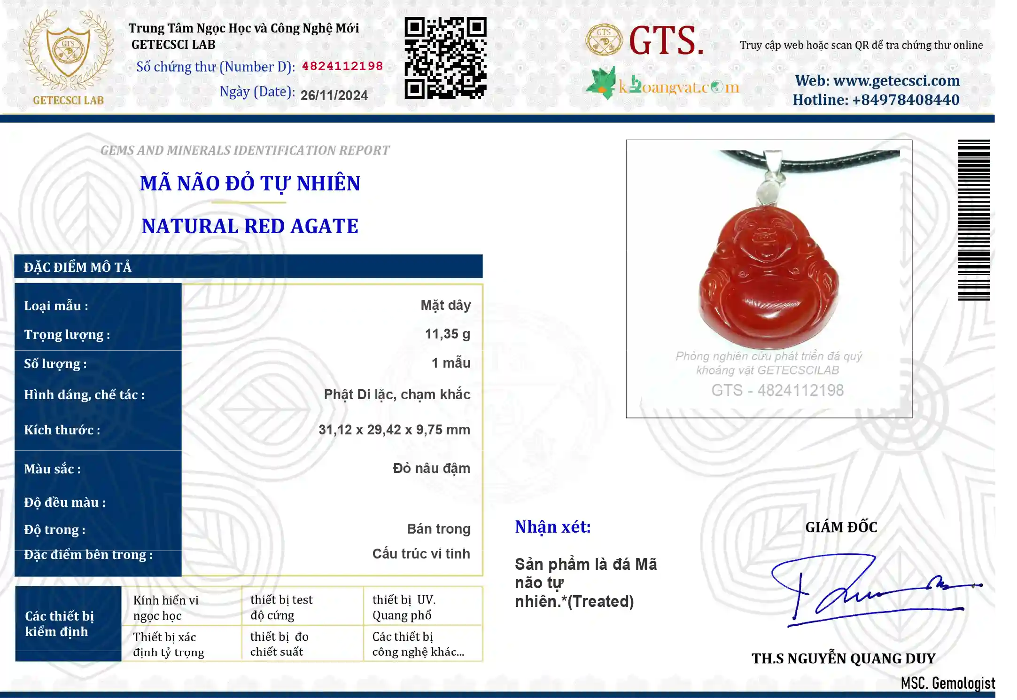Click the thiết bị UV. Quang phổ cell
This screenshot has height=700, width=1017.
tap(423, 607)
